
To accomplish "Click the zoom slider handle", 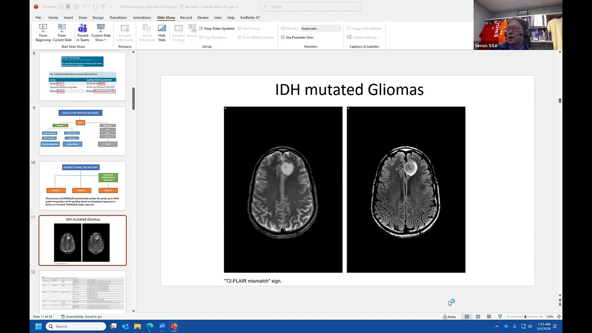I will [525, 317].
